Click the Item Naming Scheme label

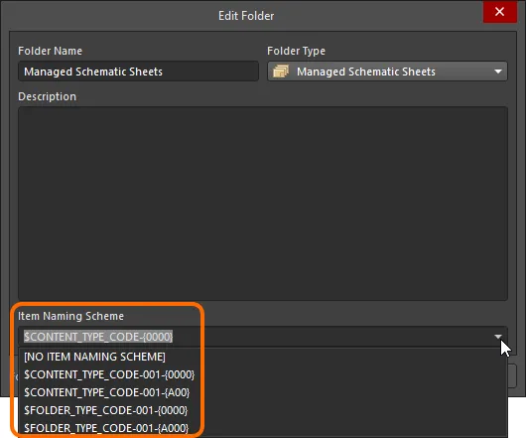pyautogui.click(x=70, y=316)
